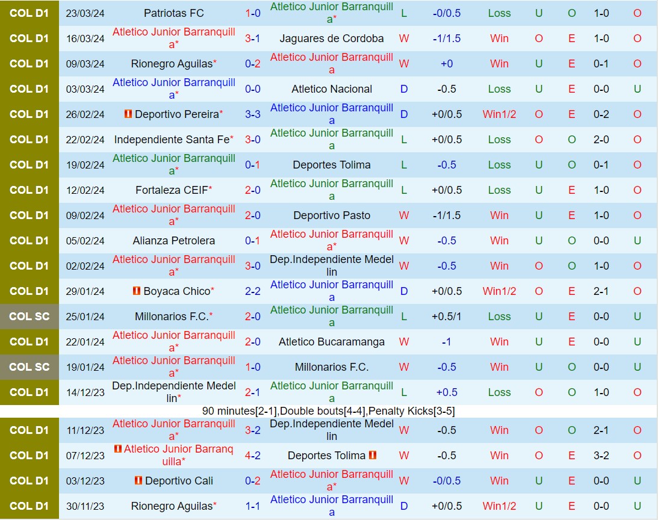The height and width of the screenshot is (520, 658).
Task: Open Dep.Independiente Medellin home team on 14/12/23
Action: coord(174,392)
